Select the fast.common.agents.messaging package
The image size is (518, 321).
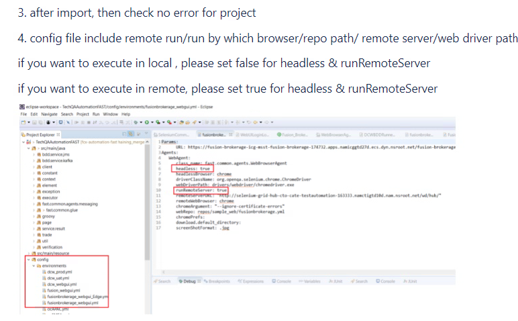[x=70, y=204]
